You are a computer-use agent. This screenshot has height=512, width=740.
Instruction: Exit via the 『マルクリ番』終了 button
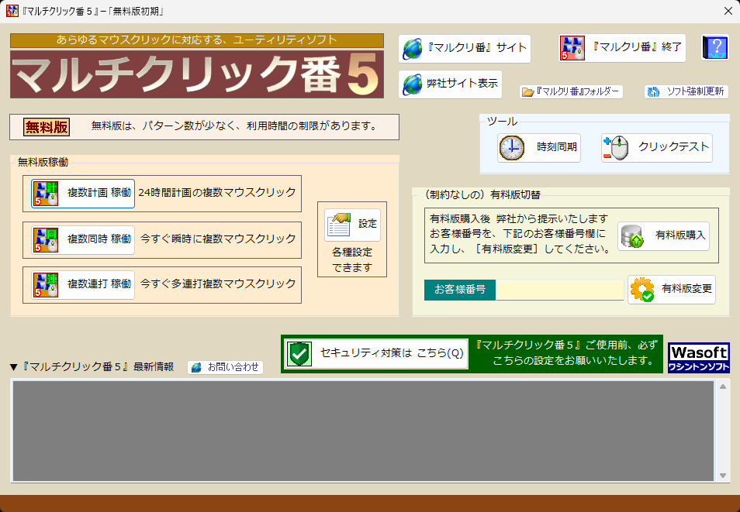pos(622,48)
